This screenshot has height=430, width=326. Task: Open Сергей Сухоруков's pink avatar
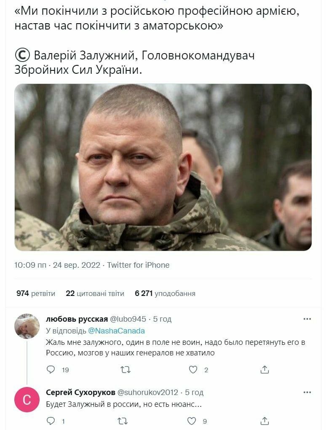(27, 399)
